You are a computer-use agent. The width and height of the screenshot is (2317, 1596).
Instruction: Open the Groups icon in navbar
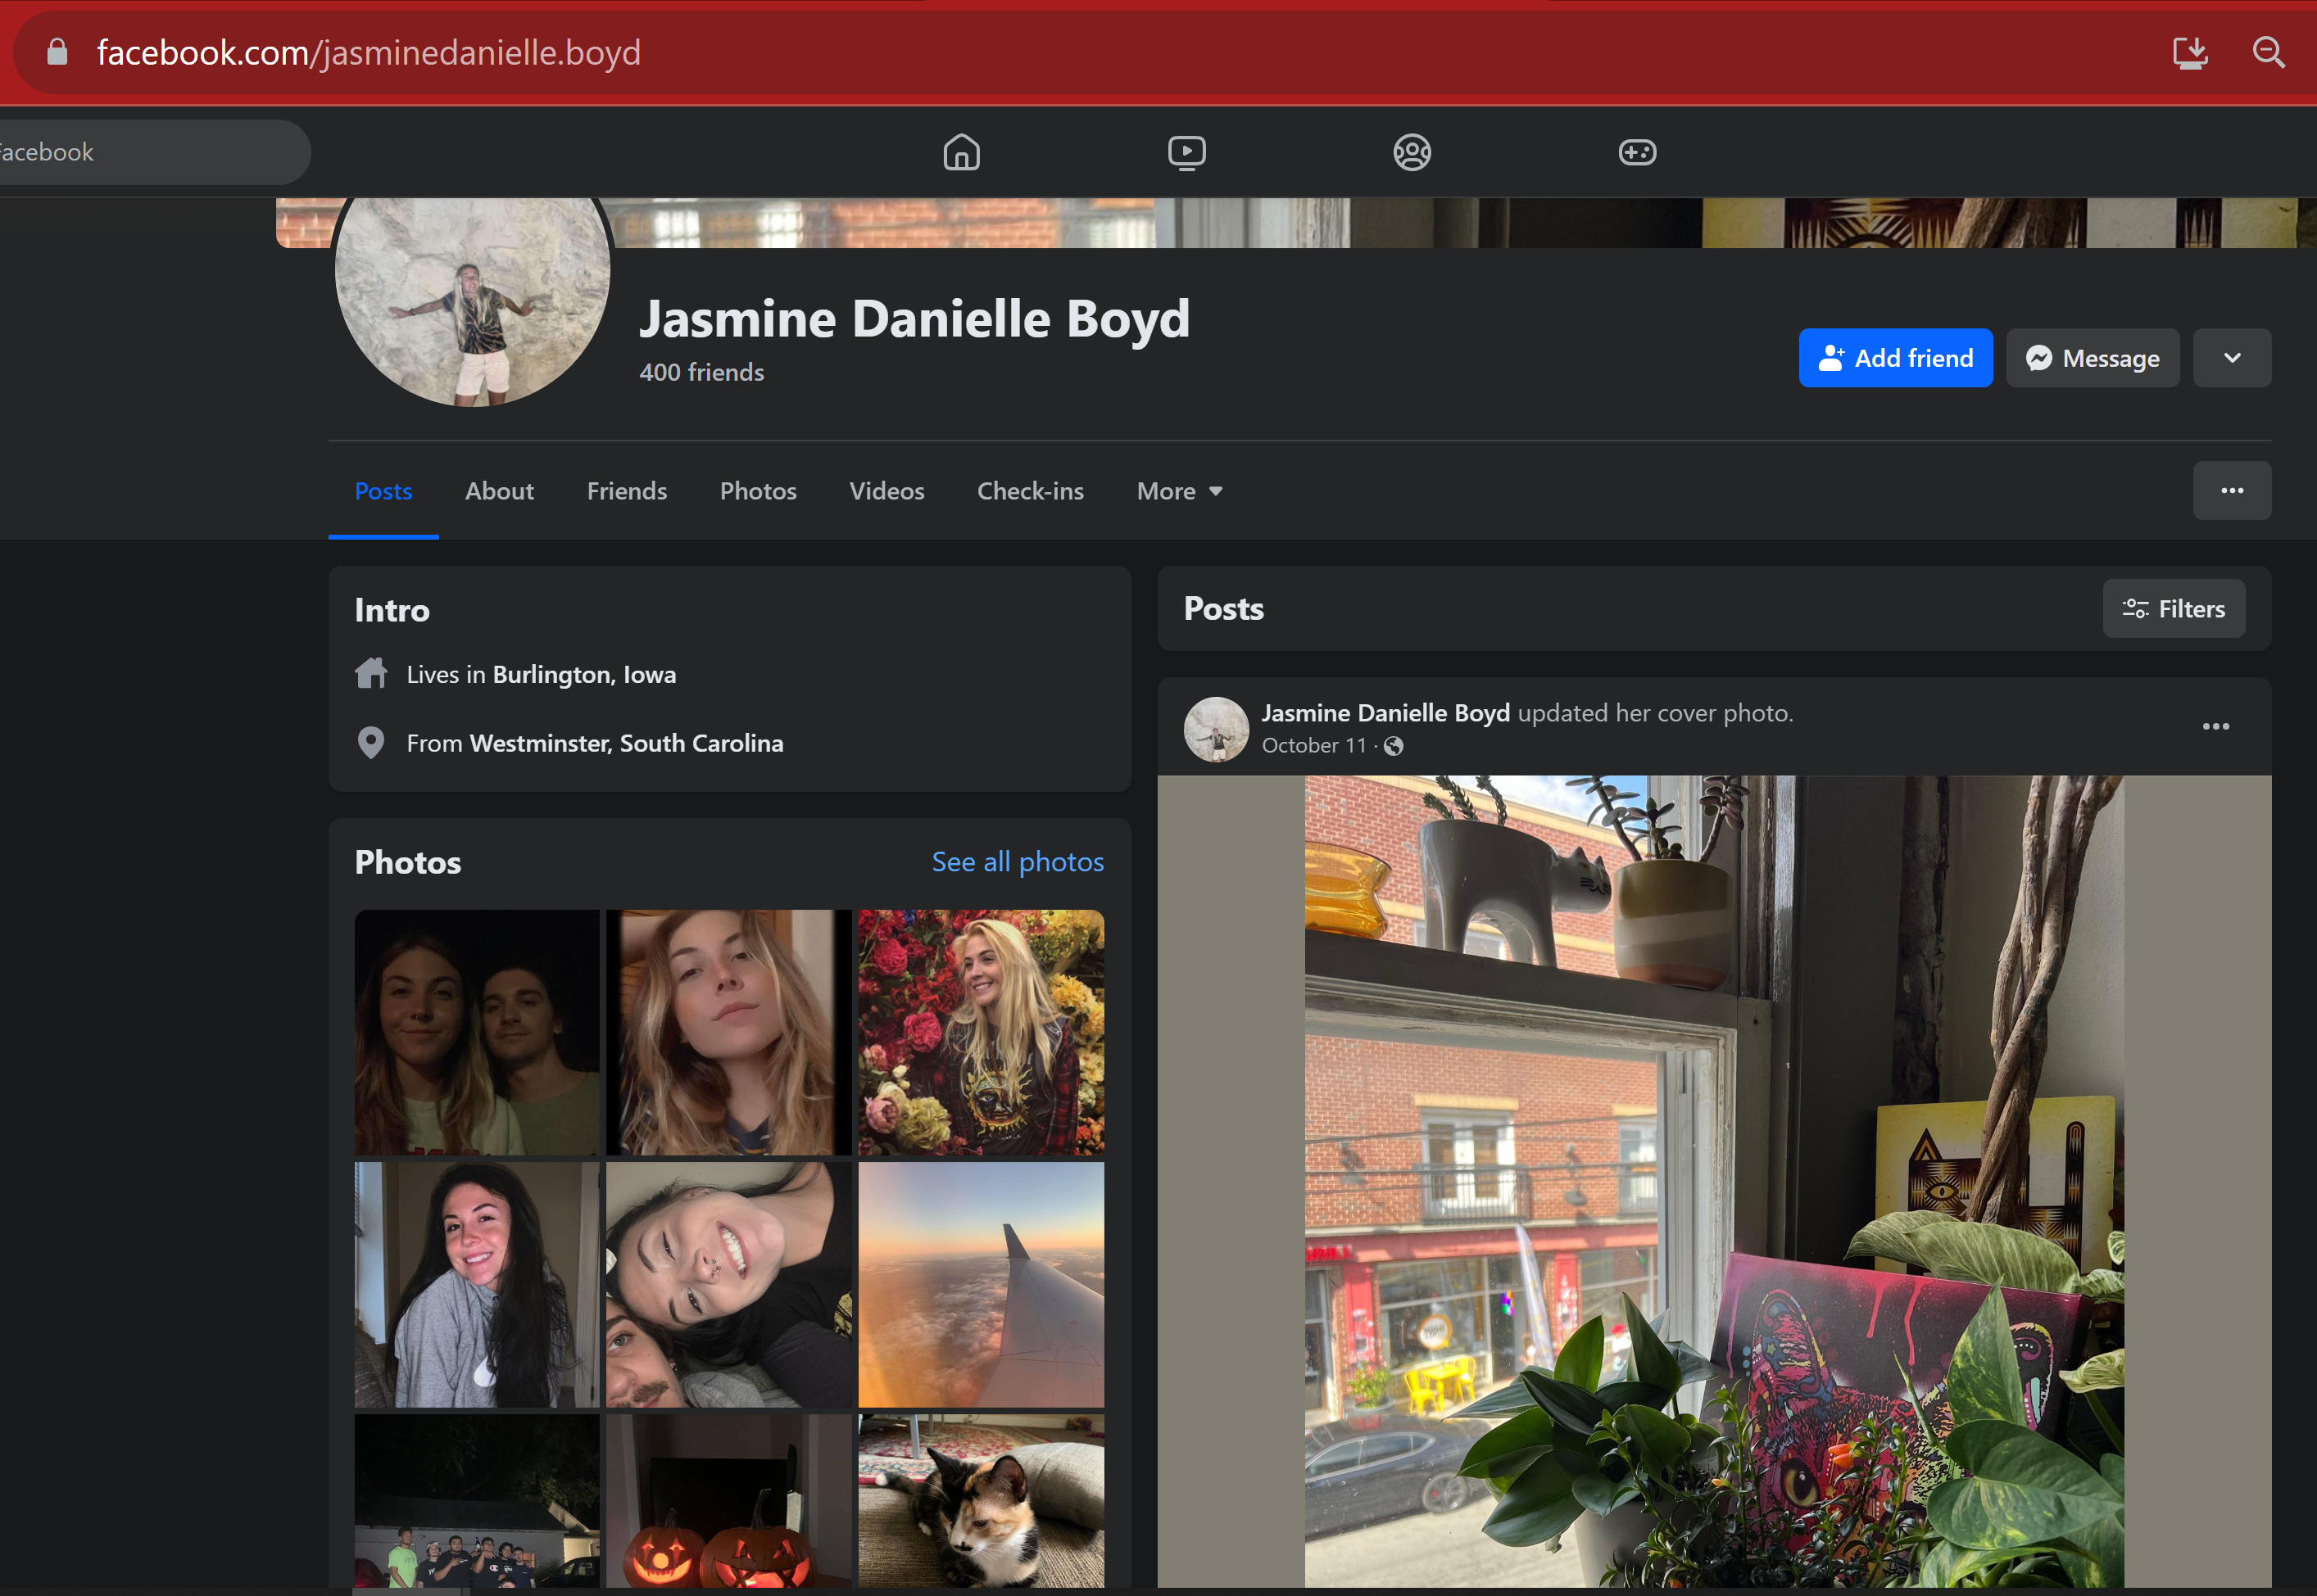1412,152
